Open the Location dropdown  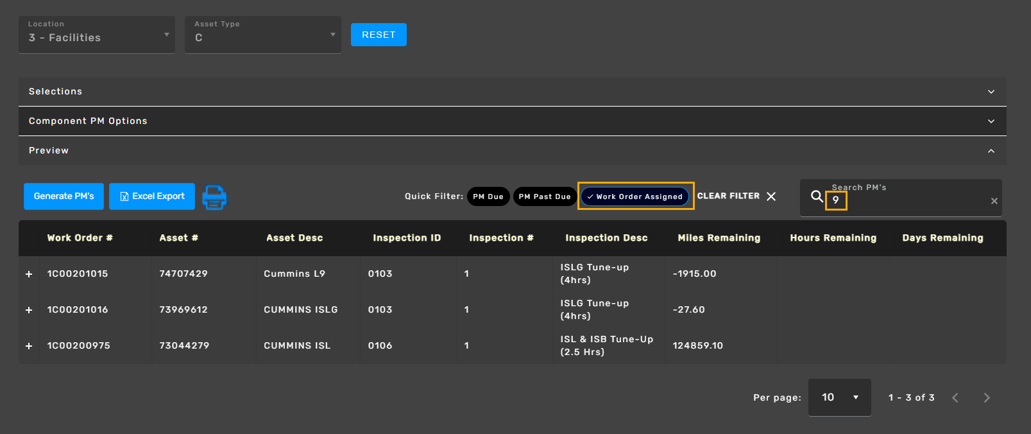[97, 35]
